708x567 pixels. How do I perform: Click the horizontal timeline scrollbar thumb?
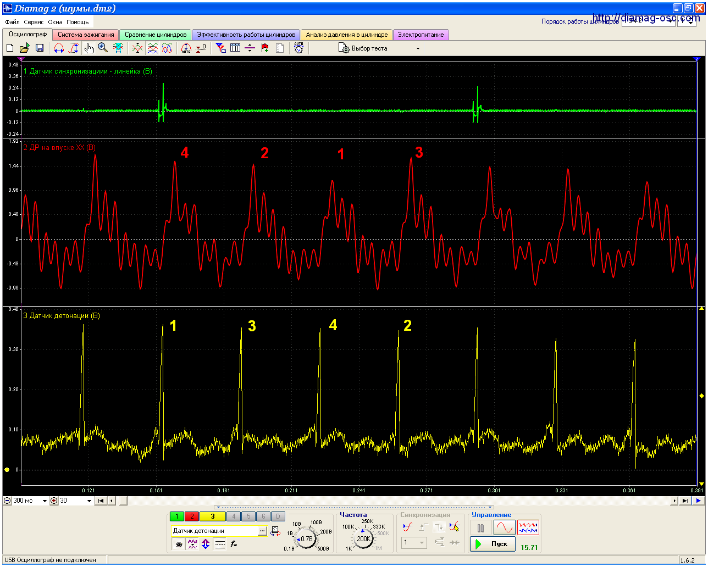(x=124, y=501)
